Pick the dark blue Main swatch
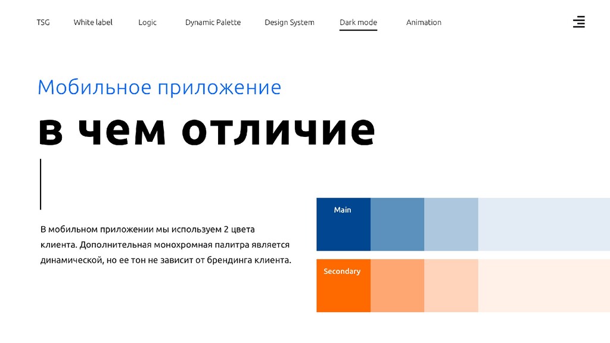The height and width of the screenshot is (343, 610). pyautogui.click(x=344, y=224)
